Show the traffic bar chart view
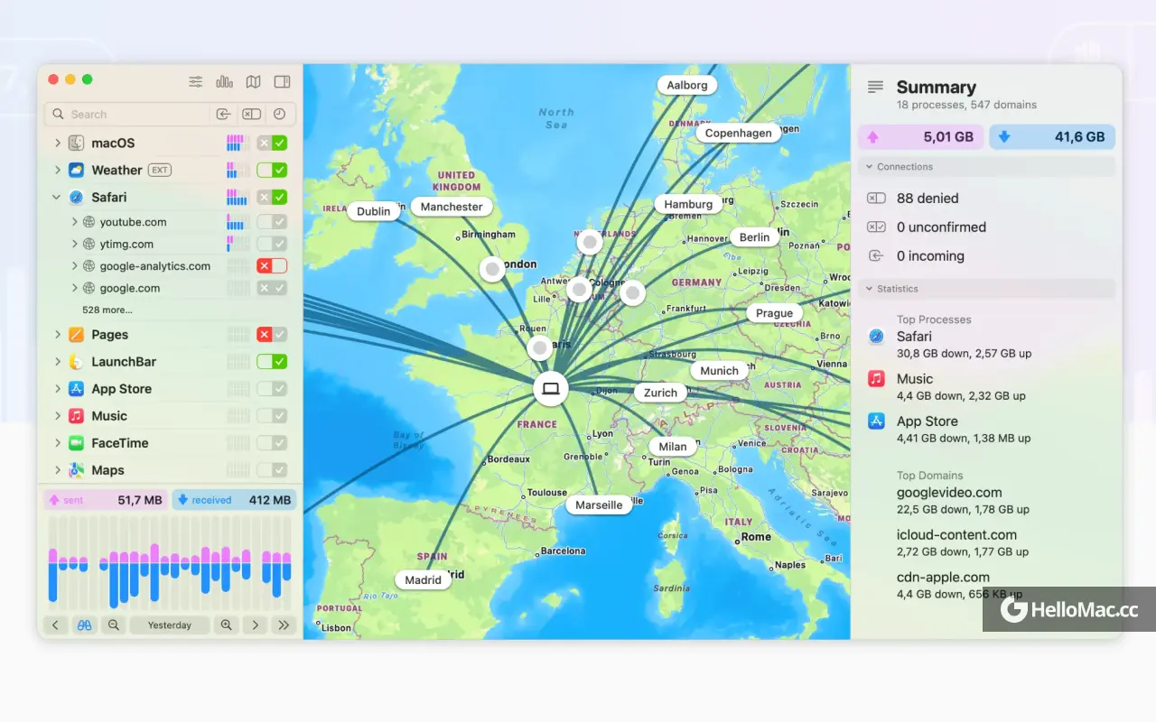 point(224,81)
